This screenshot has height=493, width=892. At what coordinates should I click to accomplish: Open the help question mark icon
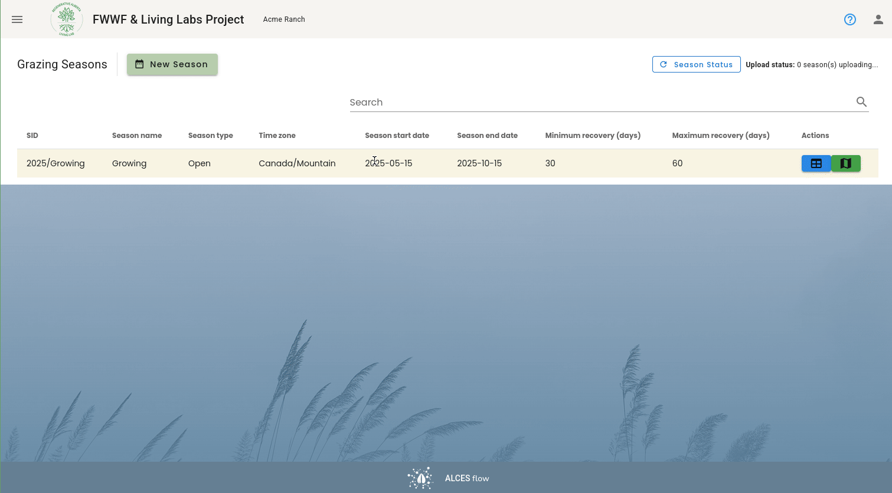tap(850, 19)
